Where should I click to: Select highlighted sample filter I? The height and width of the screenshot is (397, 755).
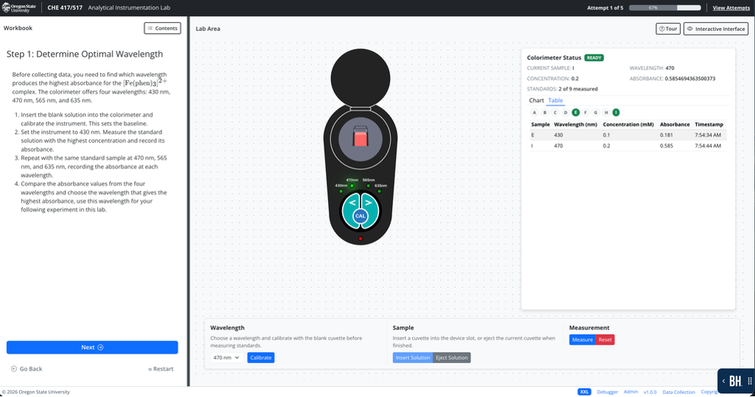(x=616, y=112)
